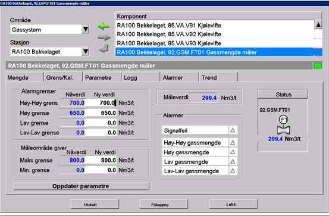Click the Min. grense Ny verdi field

(x=101, y=170)
